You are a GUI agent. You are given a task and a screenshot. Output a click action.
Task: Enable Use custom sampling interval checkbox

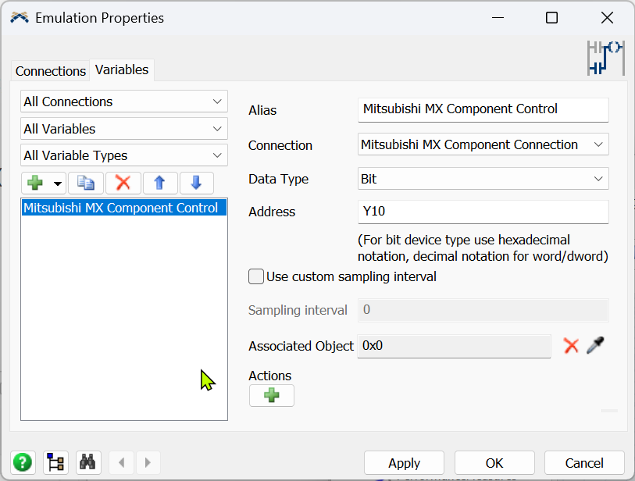tap(256, 276)
